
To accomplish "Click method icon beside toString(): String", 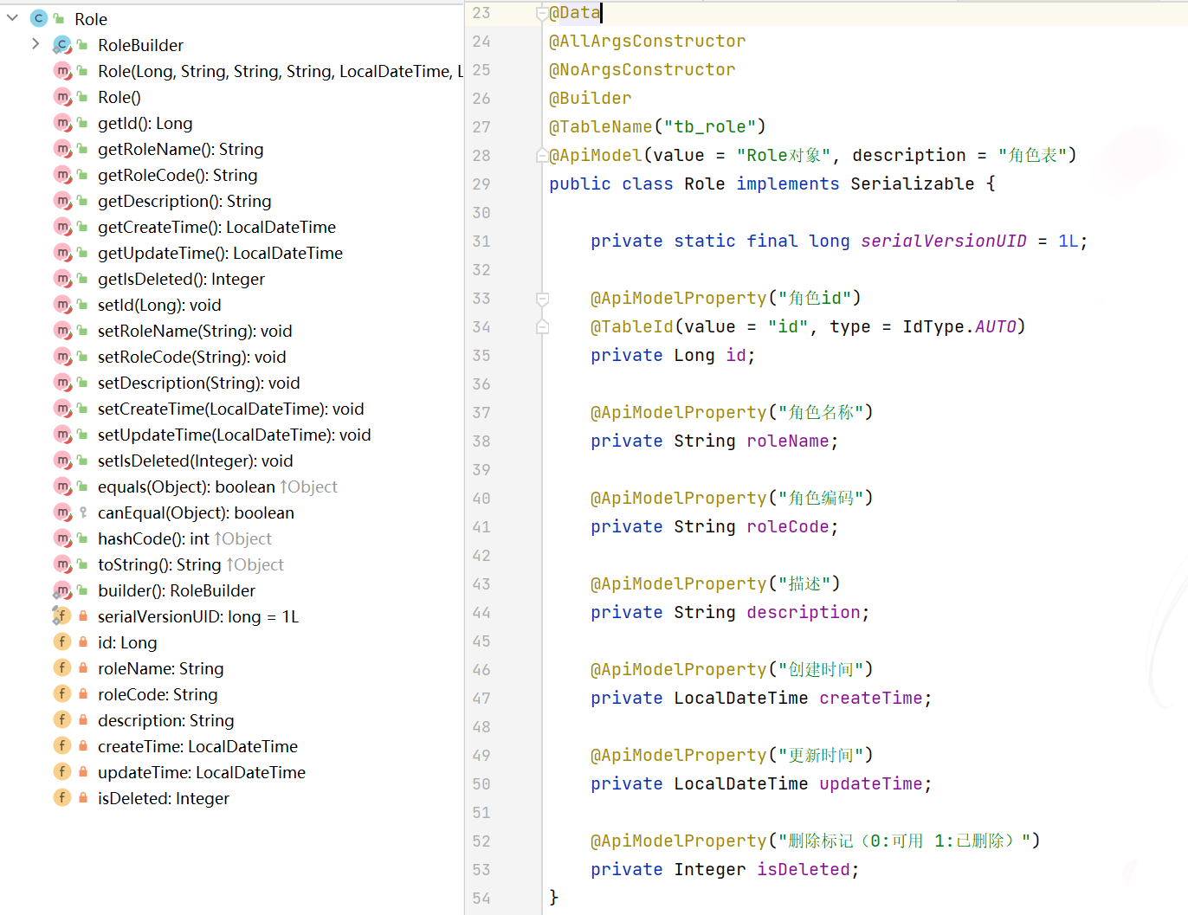I will pos(62,564).
